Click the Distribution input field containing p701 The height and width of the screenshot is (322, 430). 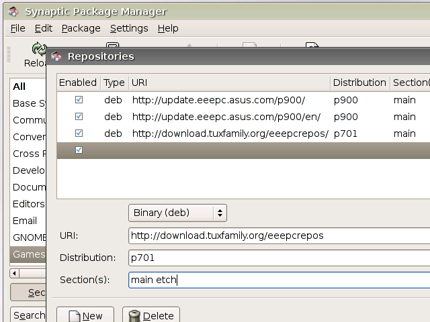(x=279, y=258)
